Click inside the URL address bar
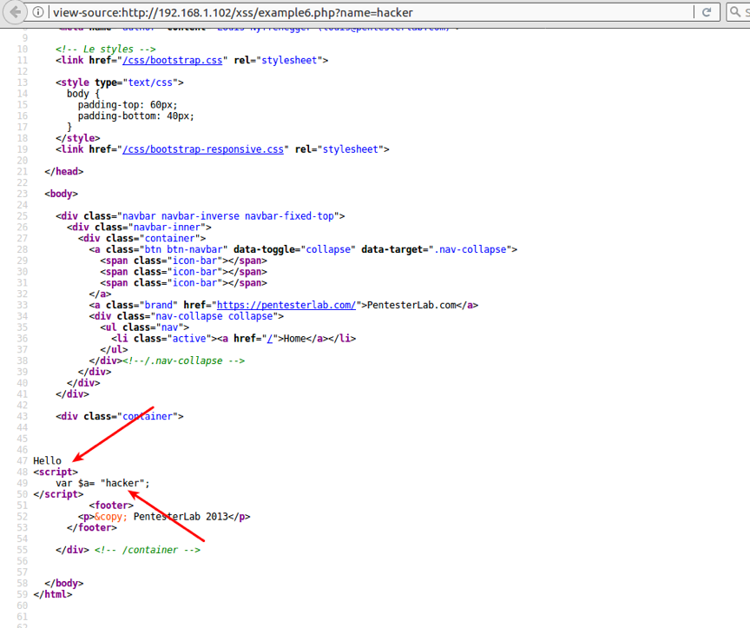750x628 pixels. (347, 12)
